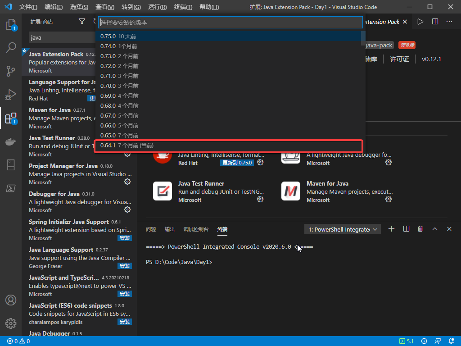
Task: Close the Java Extension Pack tab
Action: click(x=405, y=22)
